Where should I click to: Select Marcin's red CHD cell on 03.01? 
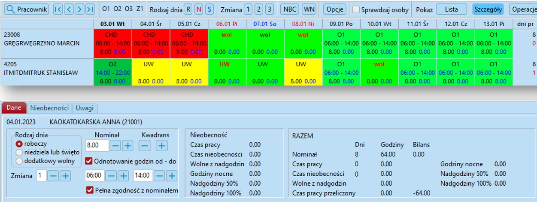pos(112,43)
